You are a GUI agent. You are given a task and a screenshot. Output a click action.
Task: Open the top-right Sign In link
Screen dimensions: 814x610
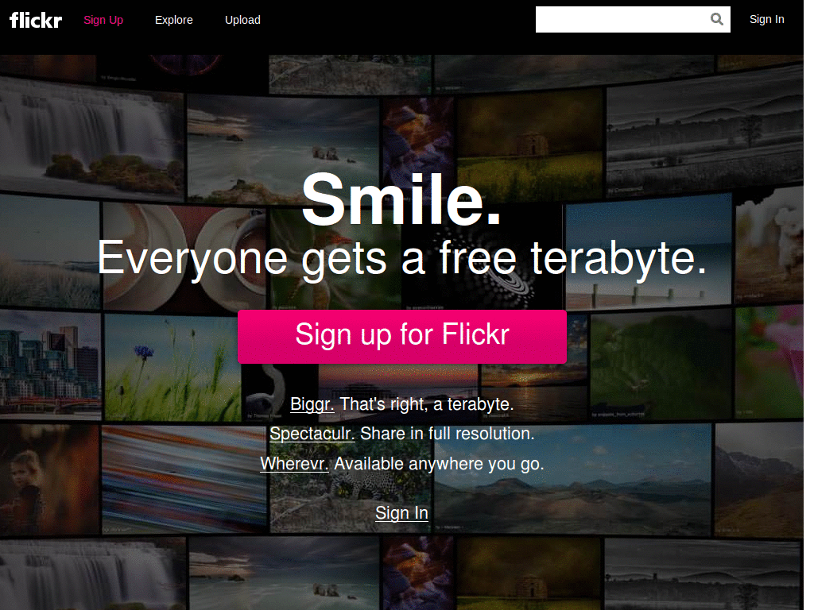[766, 19]
